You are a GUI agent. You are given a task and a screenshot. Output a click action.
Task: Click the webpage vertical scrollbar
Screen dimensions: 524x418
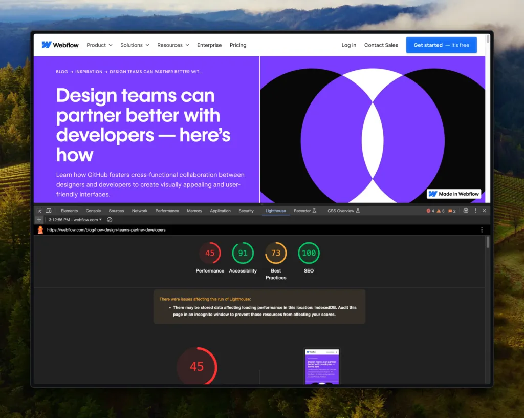click(x=488, y=38)
